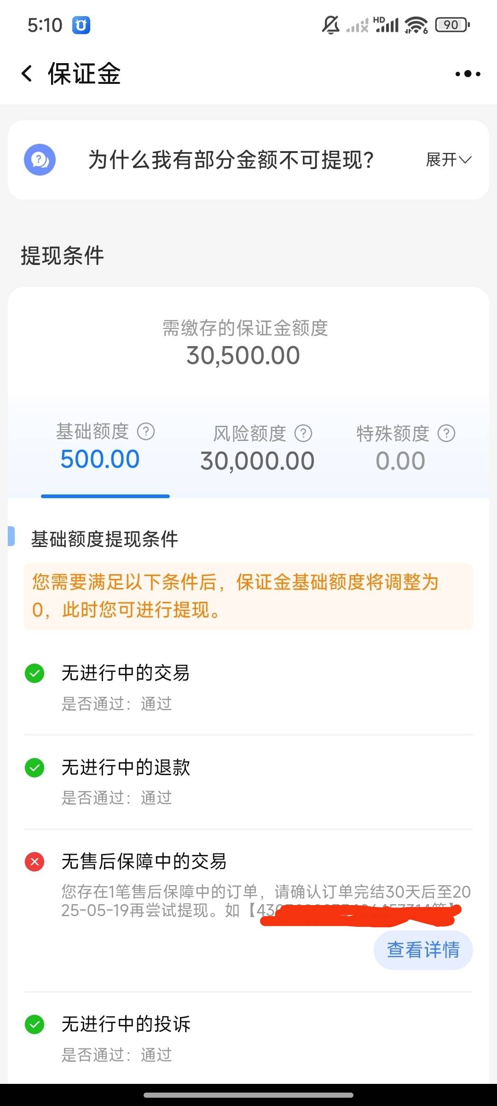Open the three-dot more menu
The height and width of the screenshot is (1106, 497).
click(x=468, y=74)
